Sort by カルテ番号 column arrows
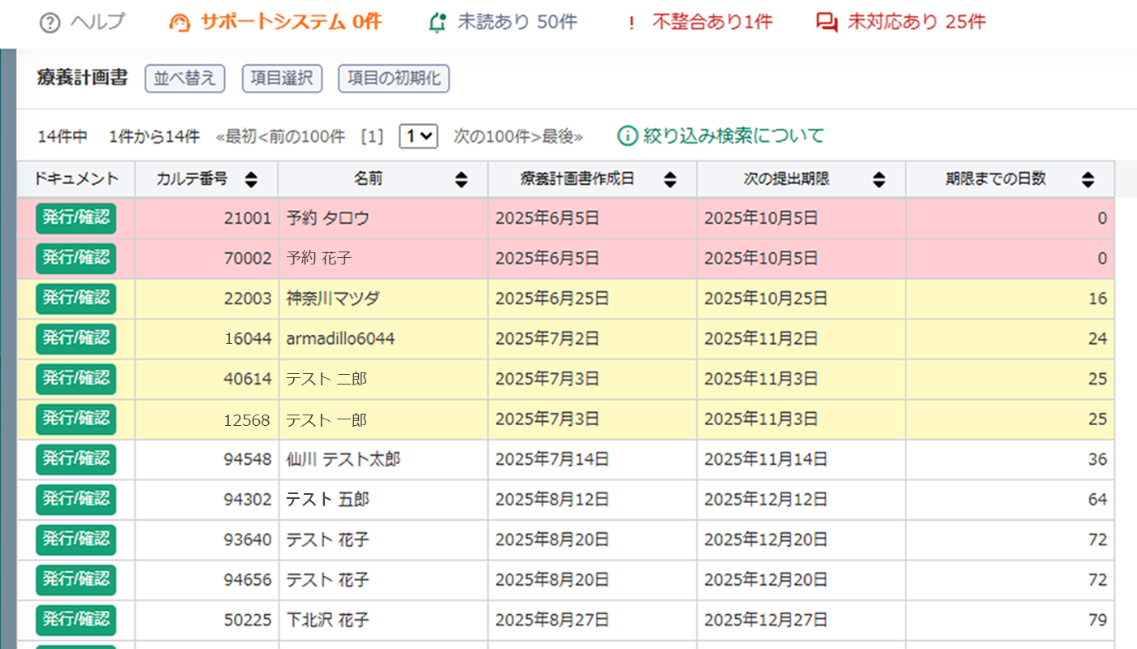The width and height of the screenshot is (1137, 649). [251, 180]
